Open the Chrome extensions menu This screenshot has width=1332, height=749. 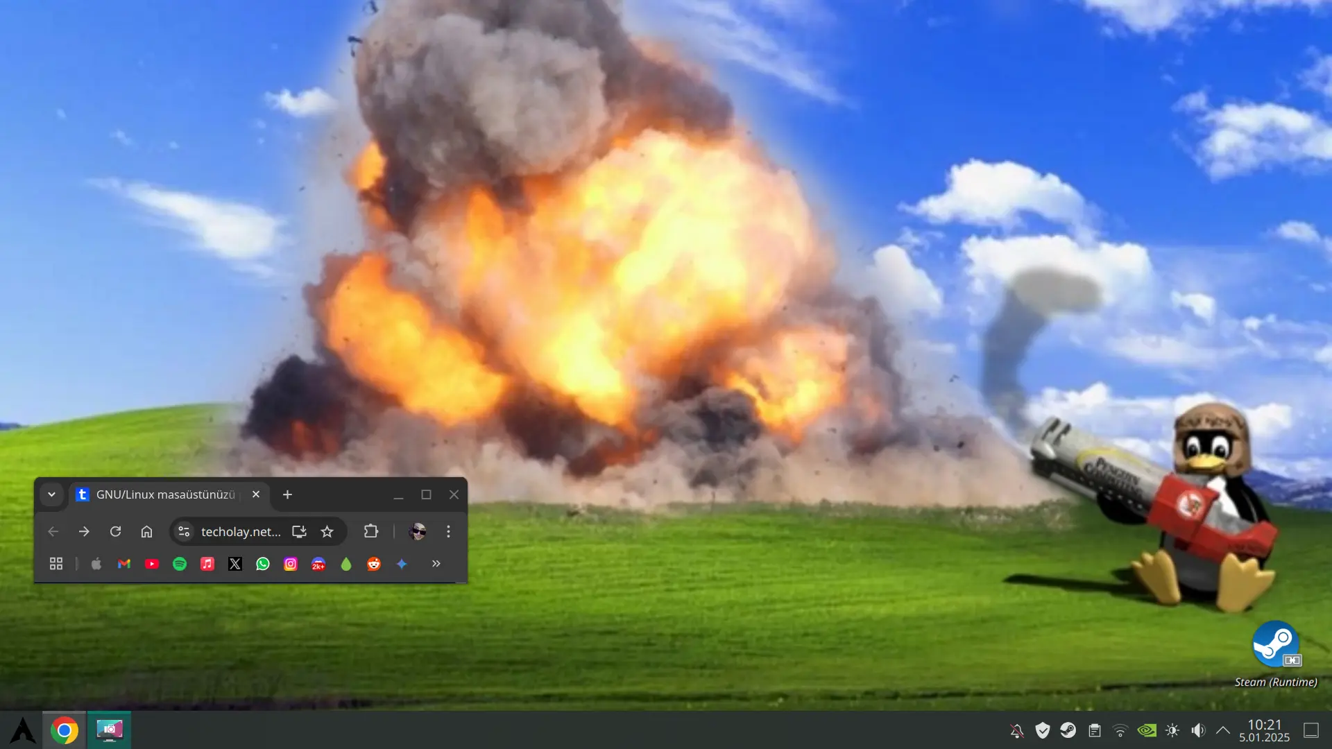coord(371,531)
